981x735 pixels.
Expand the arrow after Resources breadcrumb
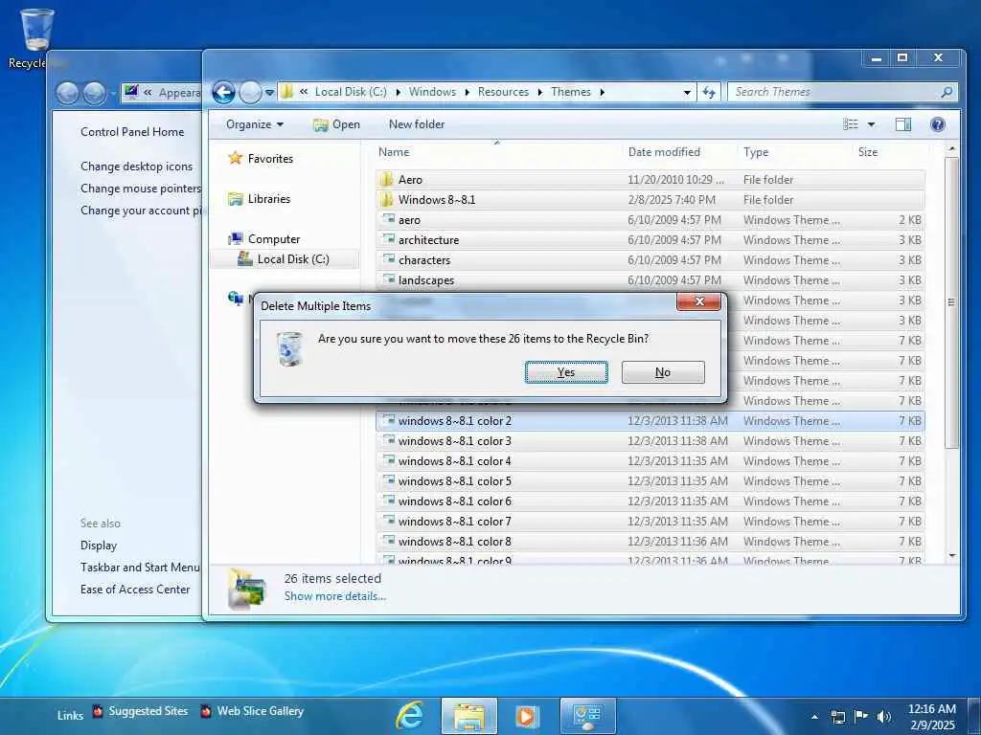[540, 93]
